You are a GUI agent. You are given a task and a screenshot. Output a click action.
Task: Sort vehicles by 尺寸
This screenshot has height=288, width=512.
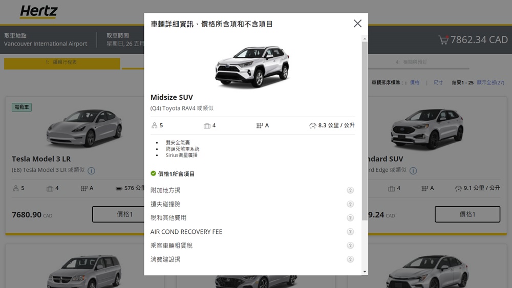438,82
